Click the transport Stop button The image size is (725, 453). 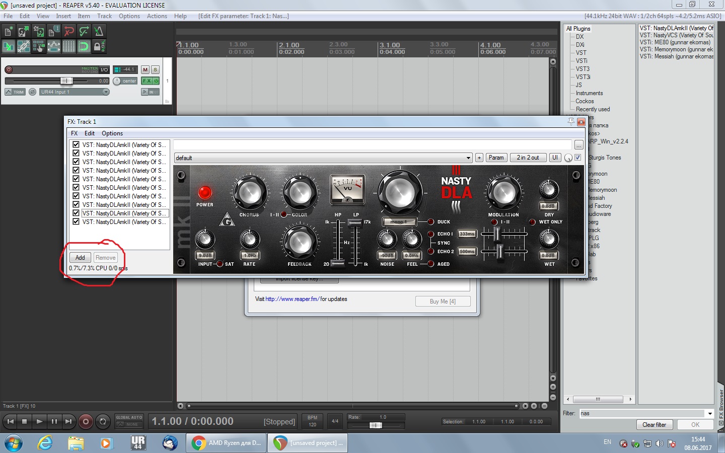pos(25,421)
